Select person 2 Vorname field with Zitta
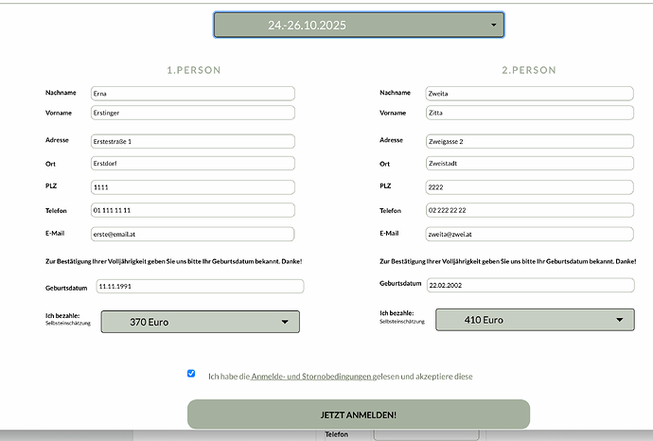The width and height of the screenshot is (653, 441). [528, 113]
